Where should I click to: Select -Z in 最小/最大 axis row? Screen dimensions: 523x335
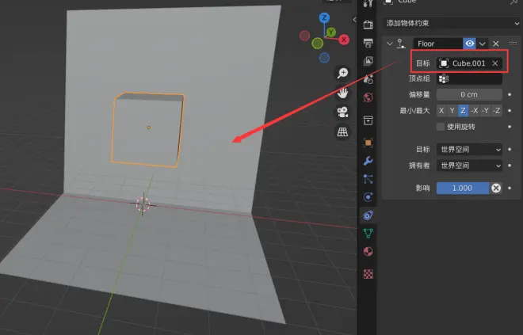point(497,111)
